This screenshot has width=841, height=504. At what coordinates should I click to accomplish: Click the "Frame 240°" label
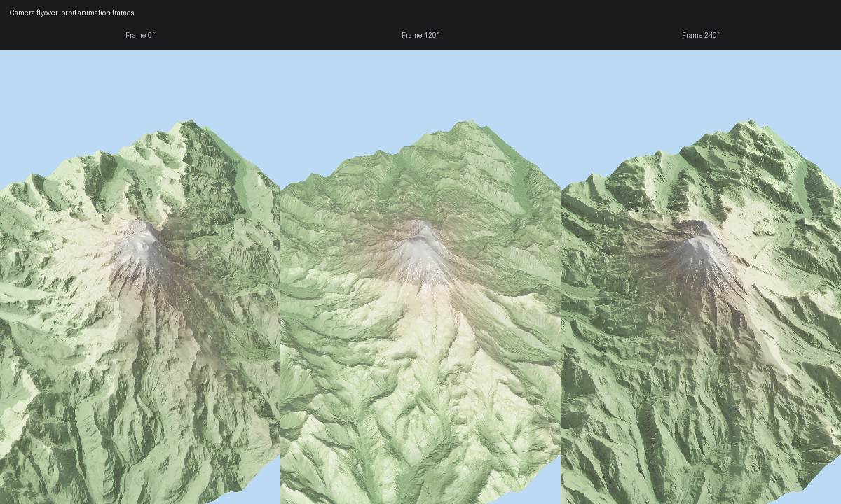[701, 35]
